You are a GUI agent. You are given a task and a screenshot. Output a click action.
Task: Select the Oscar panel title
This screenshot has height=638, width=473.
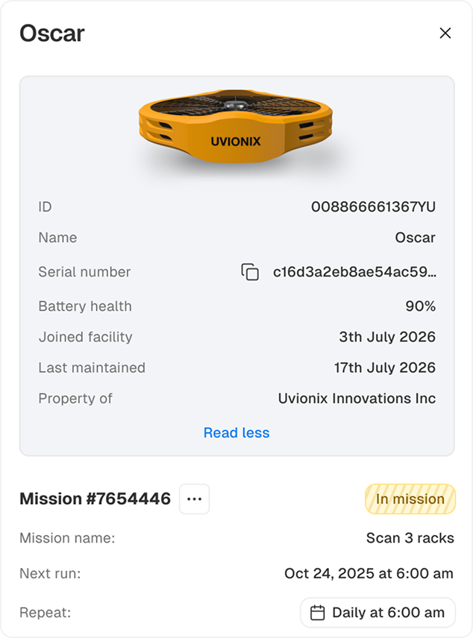[x=52, y=33]
